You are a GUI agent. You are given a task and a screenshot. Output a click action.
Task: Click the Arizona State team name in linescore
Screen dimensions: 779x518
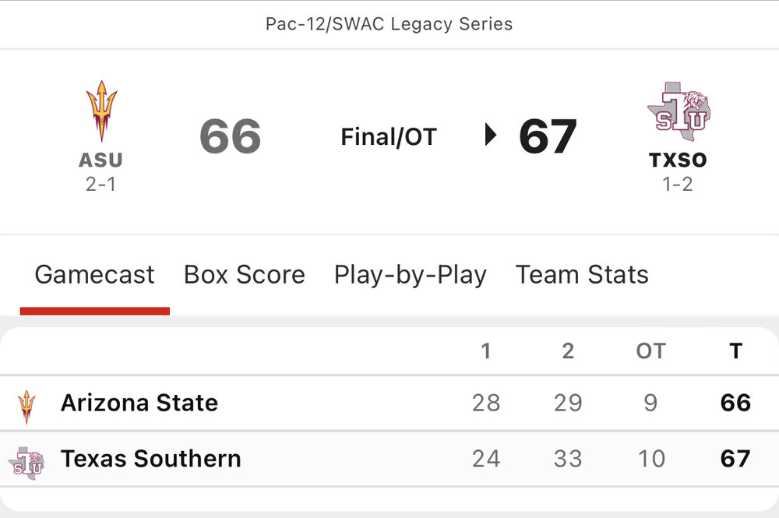click(x=139, y=403)
